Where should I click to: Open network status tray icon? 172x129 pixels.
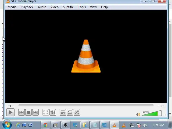point(132,125)
